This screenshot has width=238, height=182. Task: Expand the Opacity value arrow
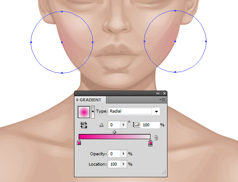(124, 154)
